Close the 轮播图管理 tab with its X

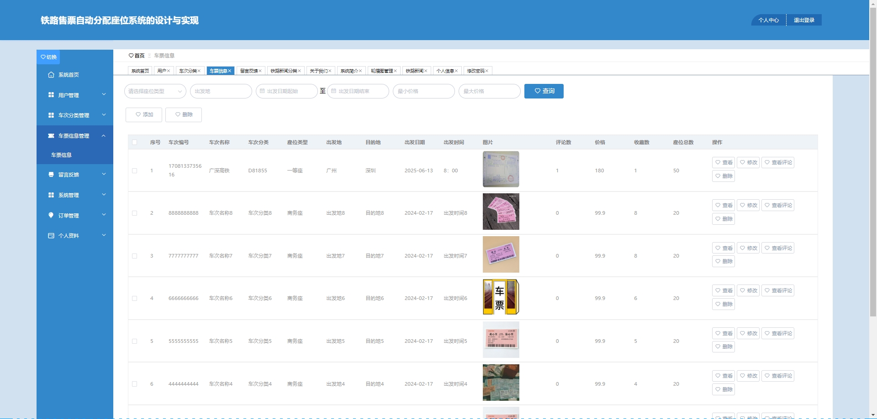point(396,71)
